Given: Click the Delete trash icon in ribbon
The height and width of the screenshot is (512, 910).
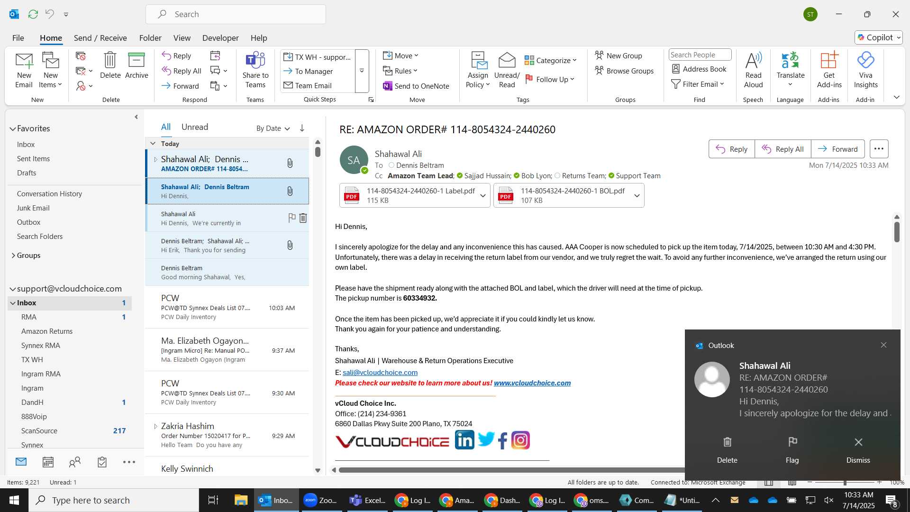Looking at the screenshot, I should click(110, 65).
